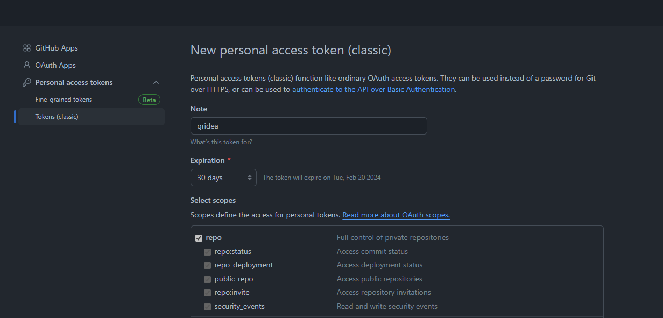
Task: Toggle the repo:status checkbox
Action: click(x=207, y=252)
